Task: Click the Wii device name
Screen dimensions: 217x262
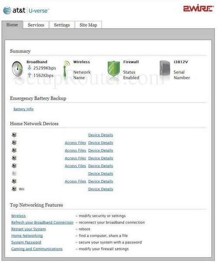Action: (21, 189)
